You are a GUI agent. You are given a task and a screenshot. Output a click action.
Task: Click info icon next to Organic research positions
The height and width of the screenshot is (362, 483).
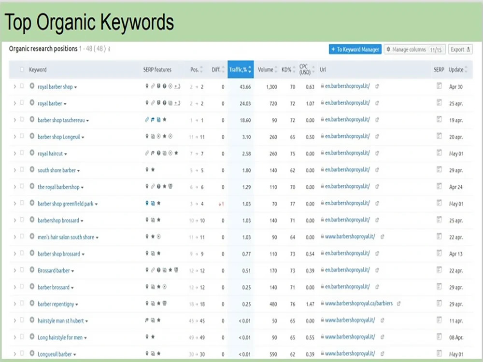point(109,49)
